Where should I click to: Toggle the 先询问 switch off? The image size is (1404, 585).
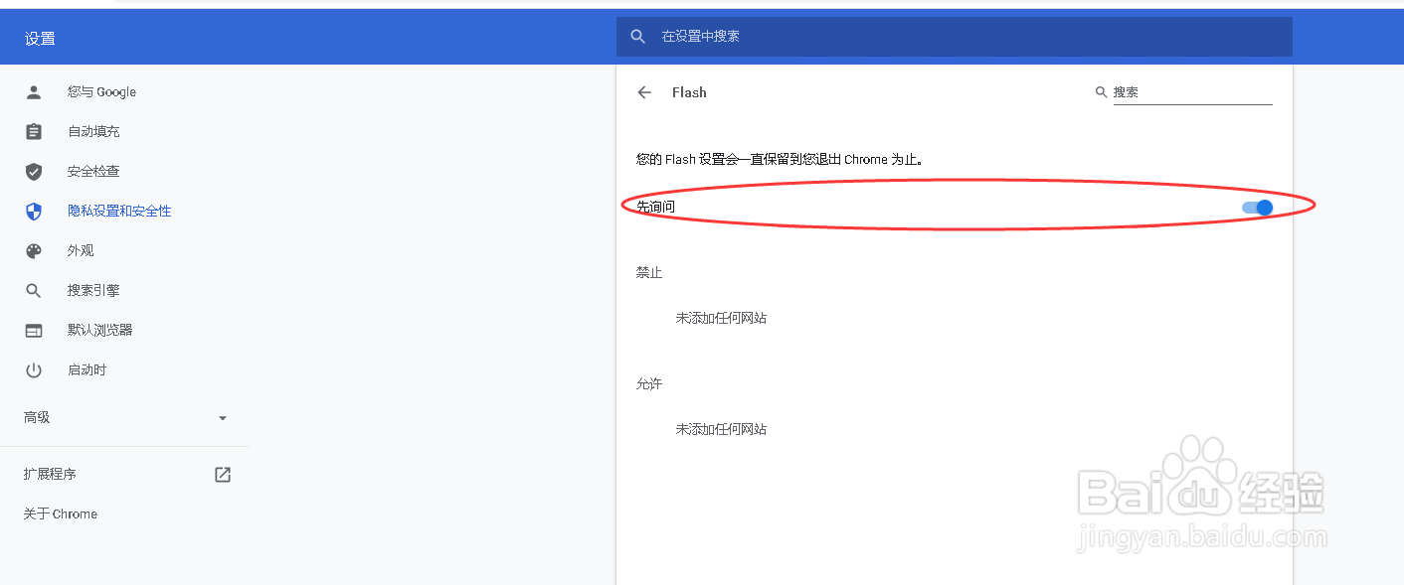1258,208
